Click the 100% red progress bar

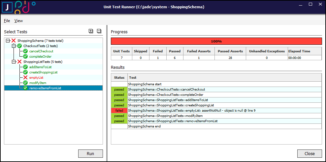point(216,41)
